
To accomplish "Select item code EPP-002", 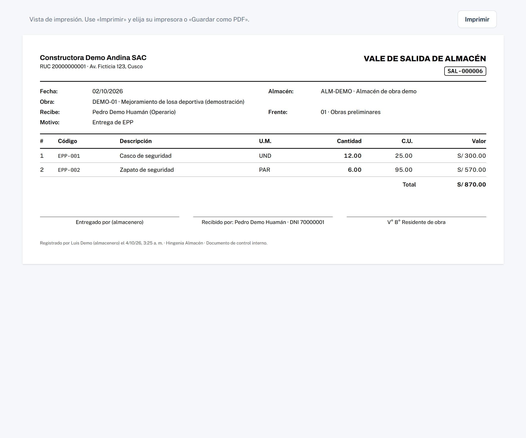I will point(69,170).
